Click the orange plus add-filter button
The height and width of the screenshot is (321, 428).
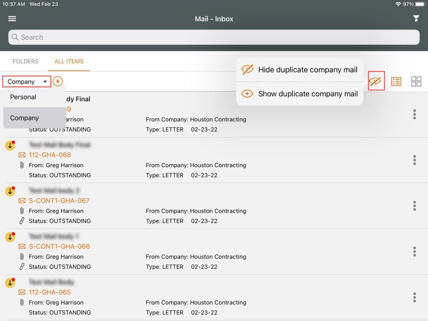(57, 81)
